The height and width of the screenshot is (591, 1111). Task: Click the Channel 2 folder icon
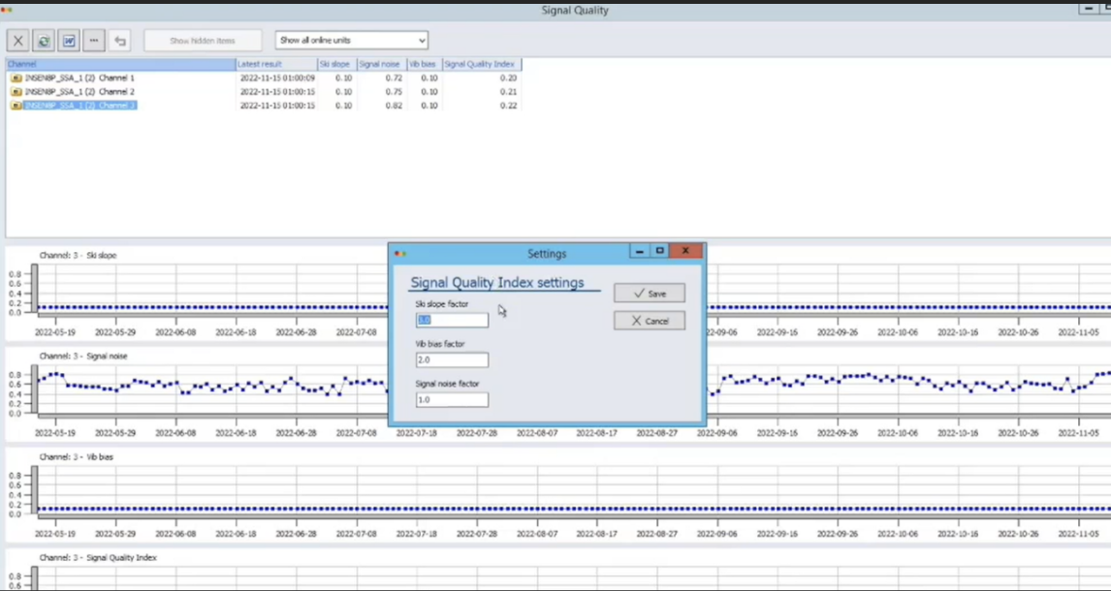[x=16, y=92]
